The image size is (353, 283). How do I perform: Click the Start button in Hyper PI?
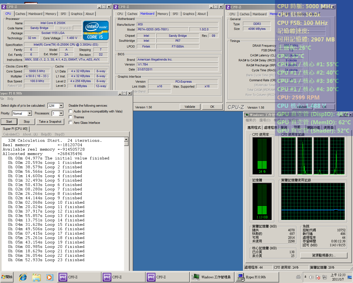click(9, 122)
